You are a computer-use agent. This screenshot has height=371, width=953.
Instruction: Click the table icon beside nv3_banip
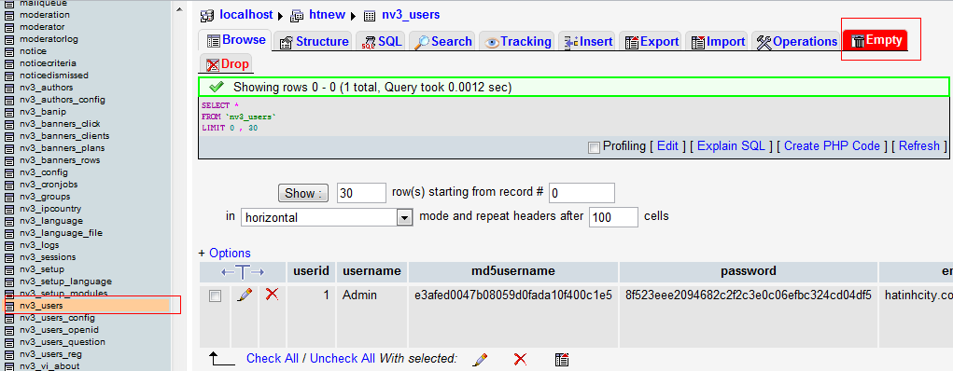pos(9,113)
